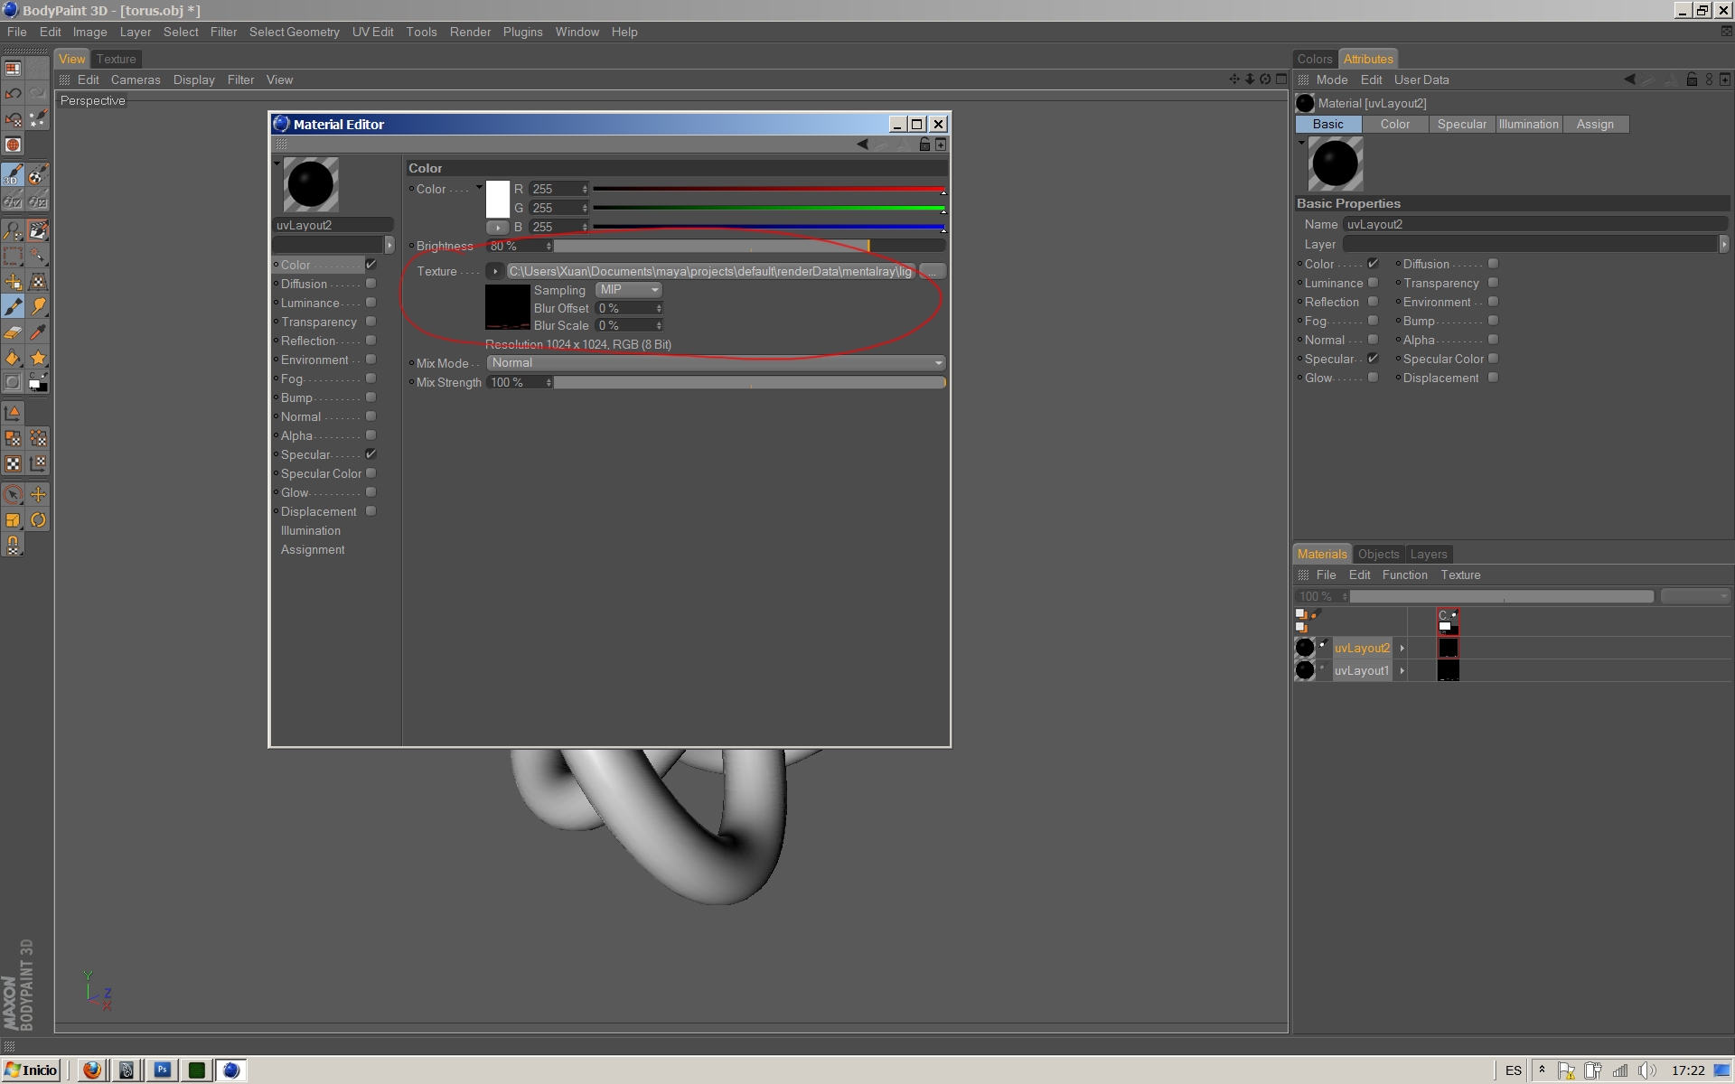The height and width of the screenshot is (1084, 1735).
Task: Click the viewport camera move icon
Action: click(x=1234, y=79)
